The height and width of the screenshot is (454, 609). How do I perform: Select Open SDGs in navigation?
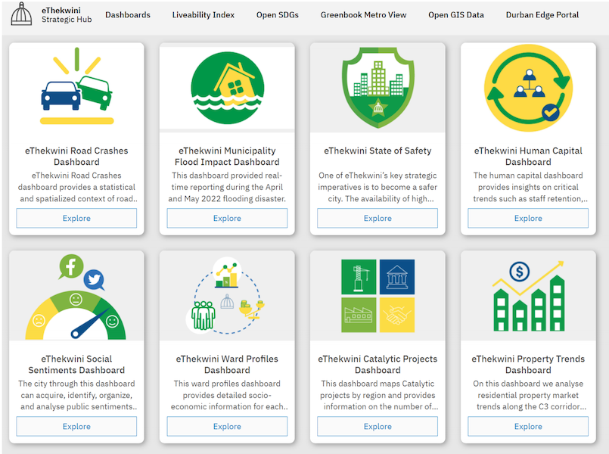pyautogui.click(x=278, y=15)
